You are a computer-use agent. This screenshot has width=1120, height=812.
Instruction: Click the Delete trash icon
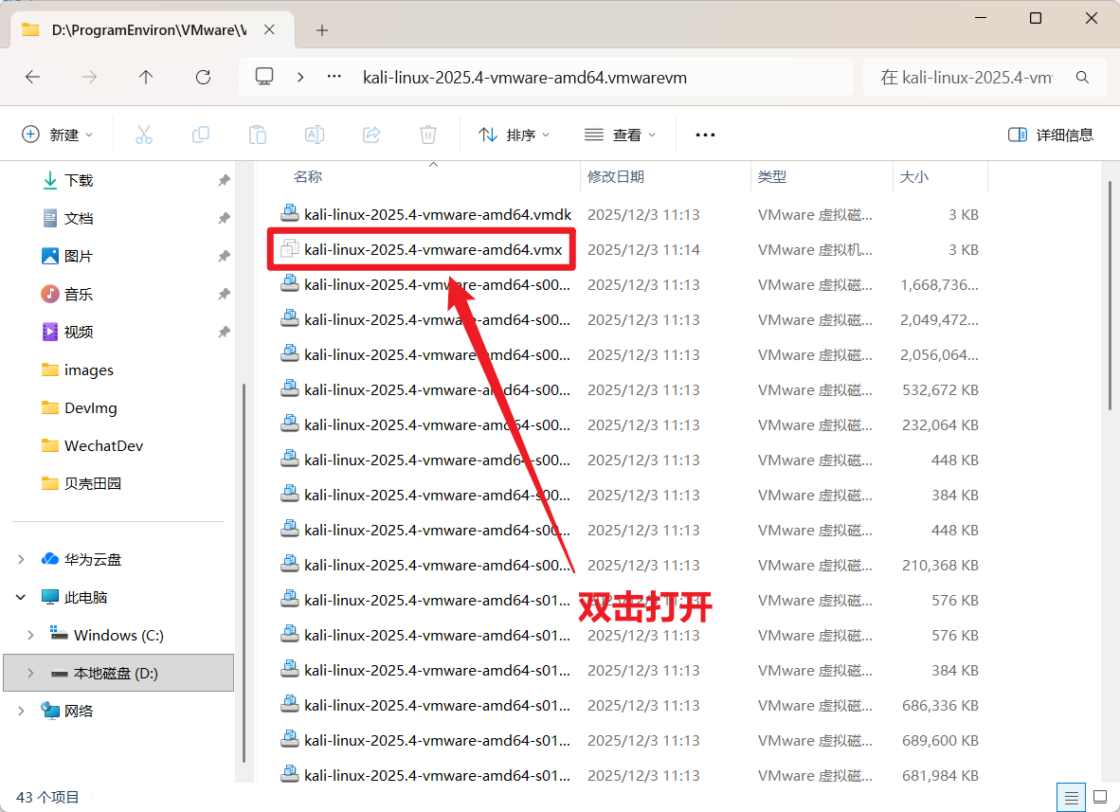[x=428, y=135]
